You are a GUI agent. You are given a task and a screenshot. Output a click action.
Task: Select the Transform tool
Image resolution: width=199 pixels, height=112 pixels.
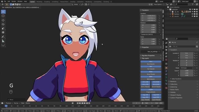[x=3, y=32]
